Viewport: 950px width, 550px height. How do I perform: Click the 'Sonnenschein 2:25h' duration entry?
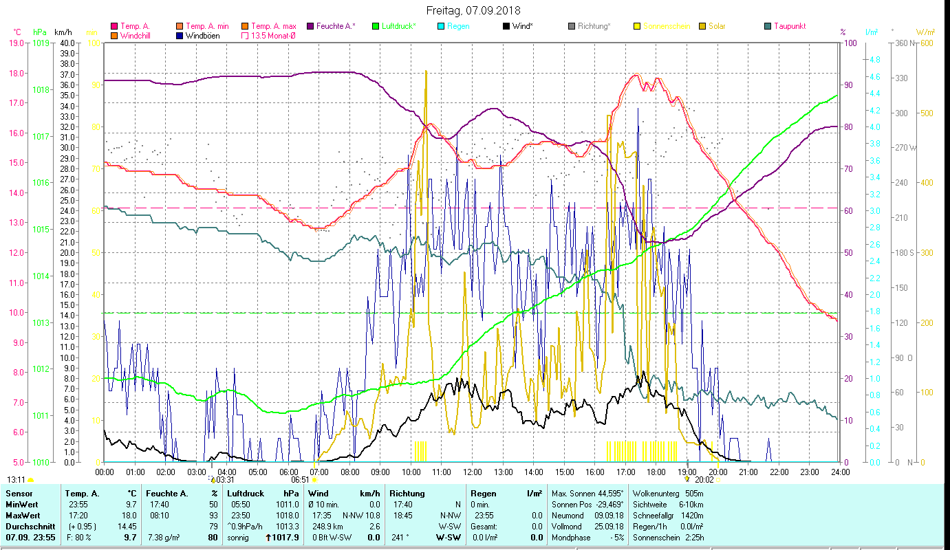(668, 538)
